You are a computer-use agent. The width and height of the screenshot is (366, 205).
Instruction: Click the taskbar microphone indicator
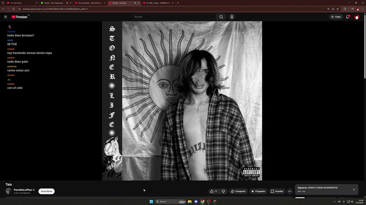[344, 202]
